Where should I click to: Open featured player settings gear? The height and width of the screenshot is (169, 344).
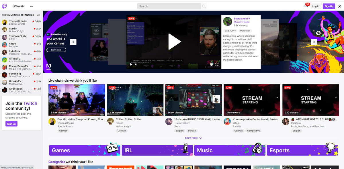point(212,64)
